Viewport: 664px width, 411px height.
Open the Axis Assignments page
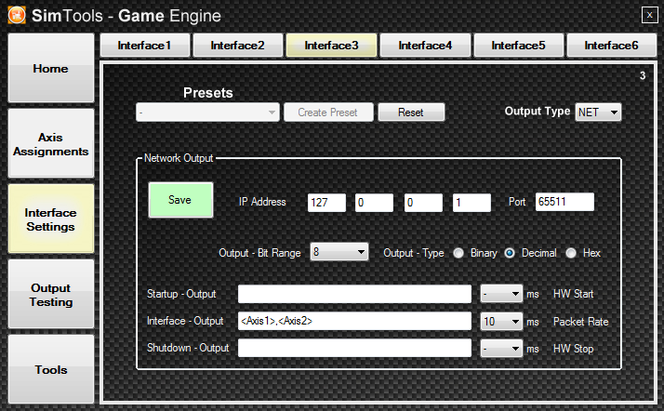(51, 143)
